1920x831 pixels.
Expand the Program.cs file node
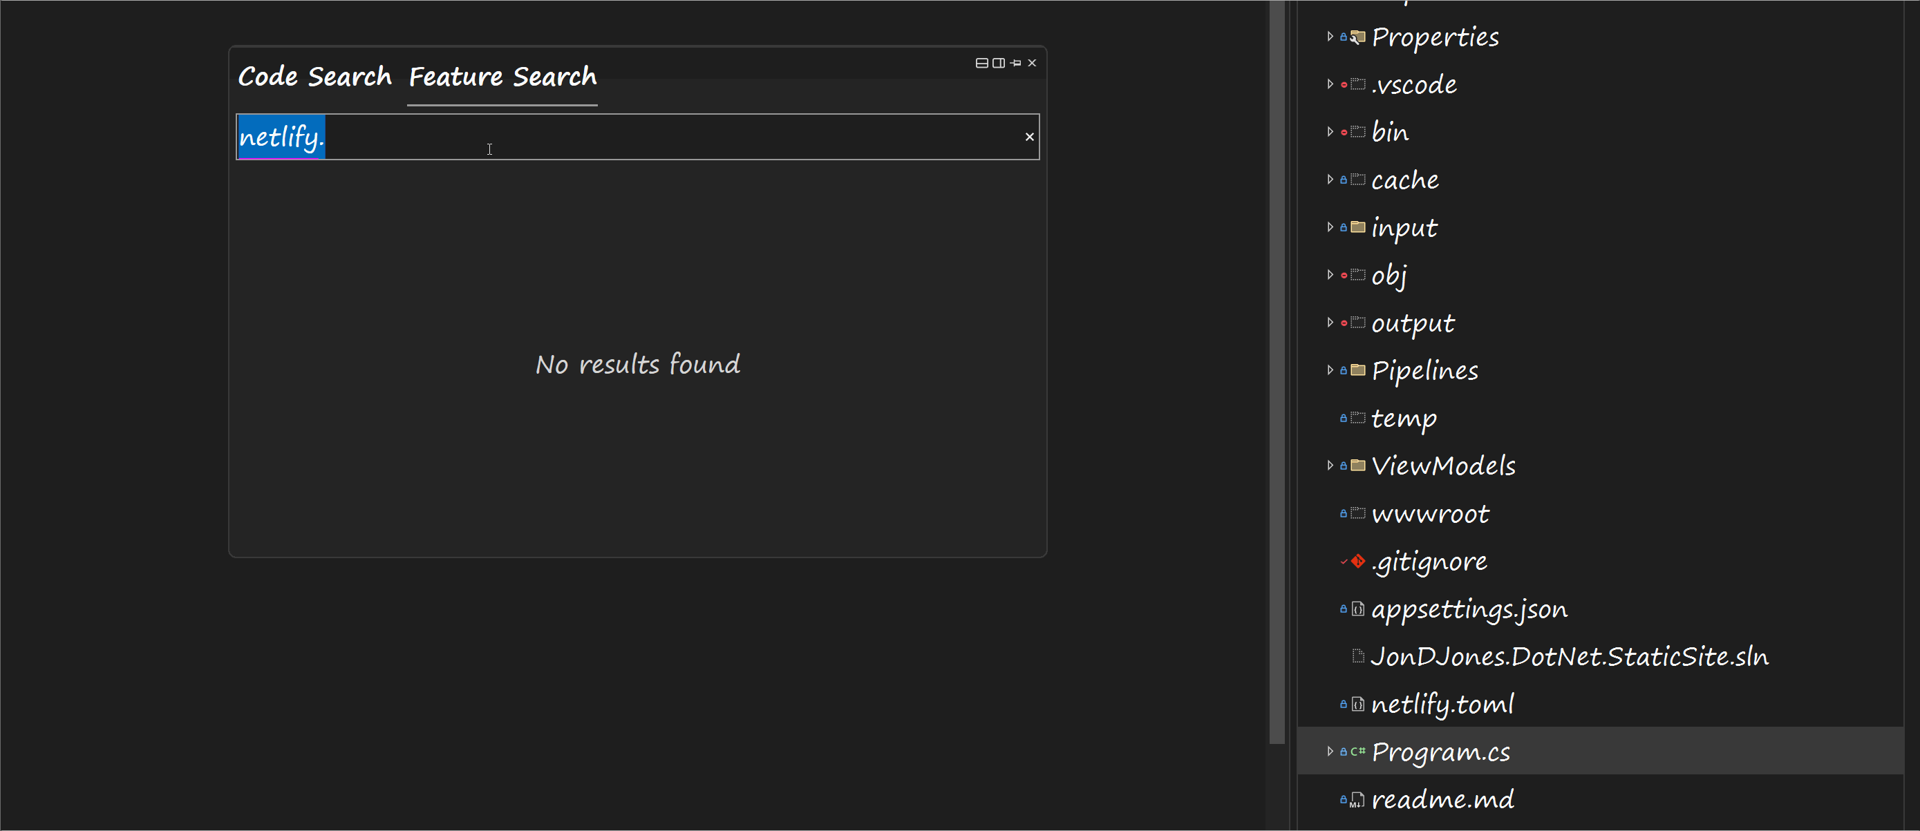pos(1330,752)
